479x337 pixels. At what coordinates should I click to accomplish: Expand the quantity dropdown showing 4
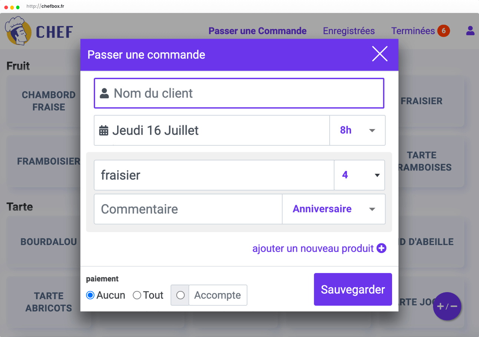[x=359, y=175]
